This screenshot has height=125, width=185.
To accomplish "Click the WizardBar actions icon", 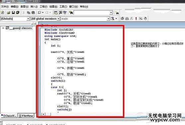I will click(113, 19).
